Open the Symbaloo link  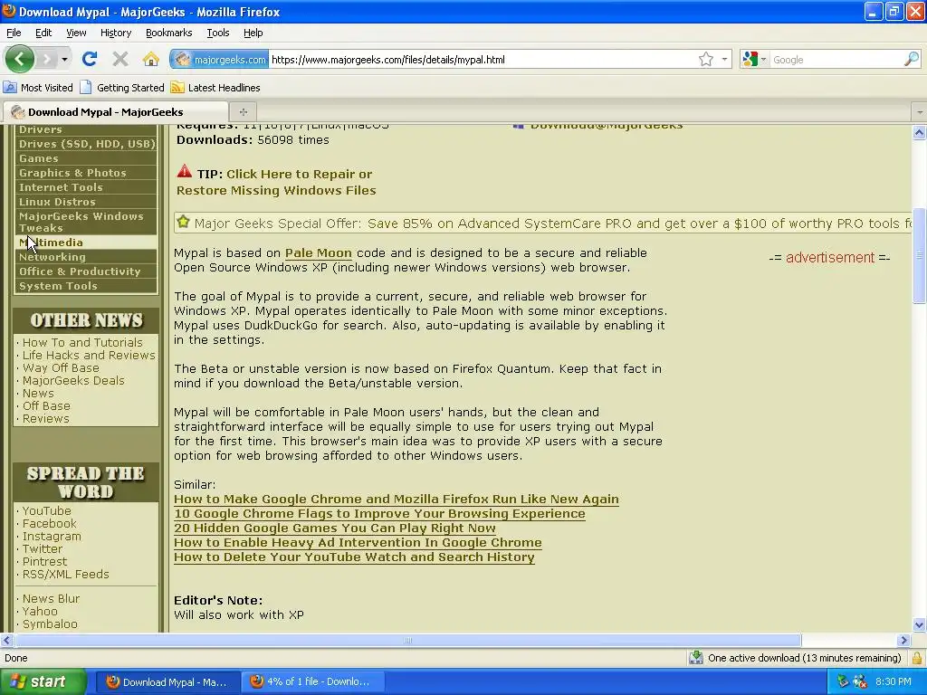(x=50, y=624)
